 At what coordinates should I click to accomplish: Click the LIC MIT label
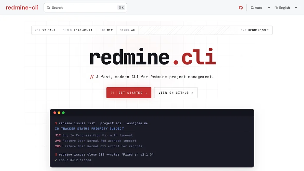click(x=106, y=30)
